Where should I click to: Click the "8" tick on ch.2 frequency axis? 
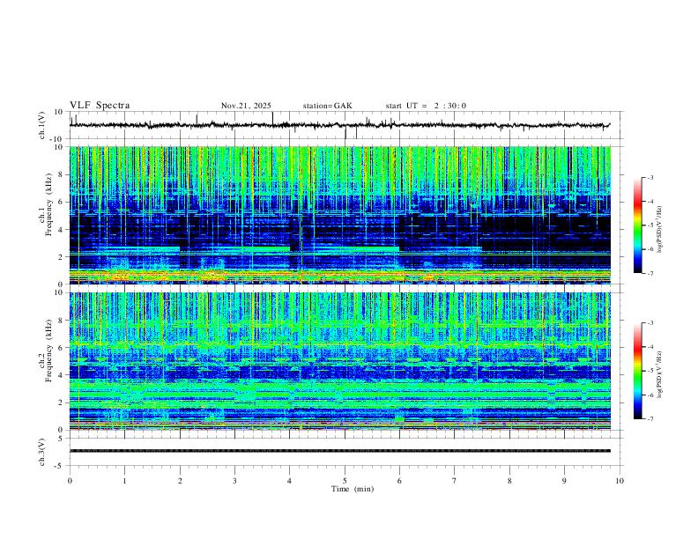coord(61,321)
